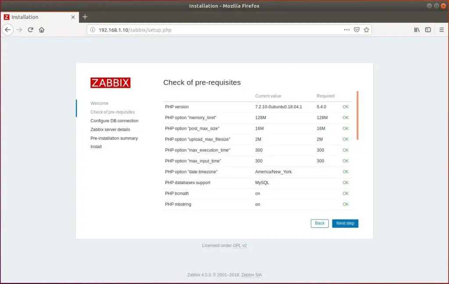
Task: Select Check of pre-requisites step
Action: [113, 112]
